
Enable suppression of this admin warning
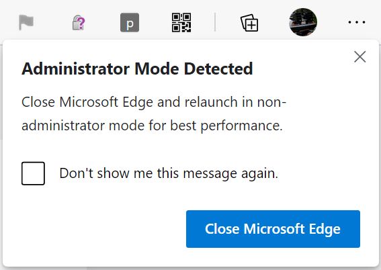tap(33, 173)
